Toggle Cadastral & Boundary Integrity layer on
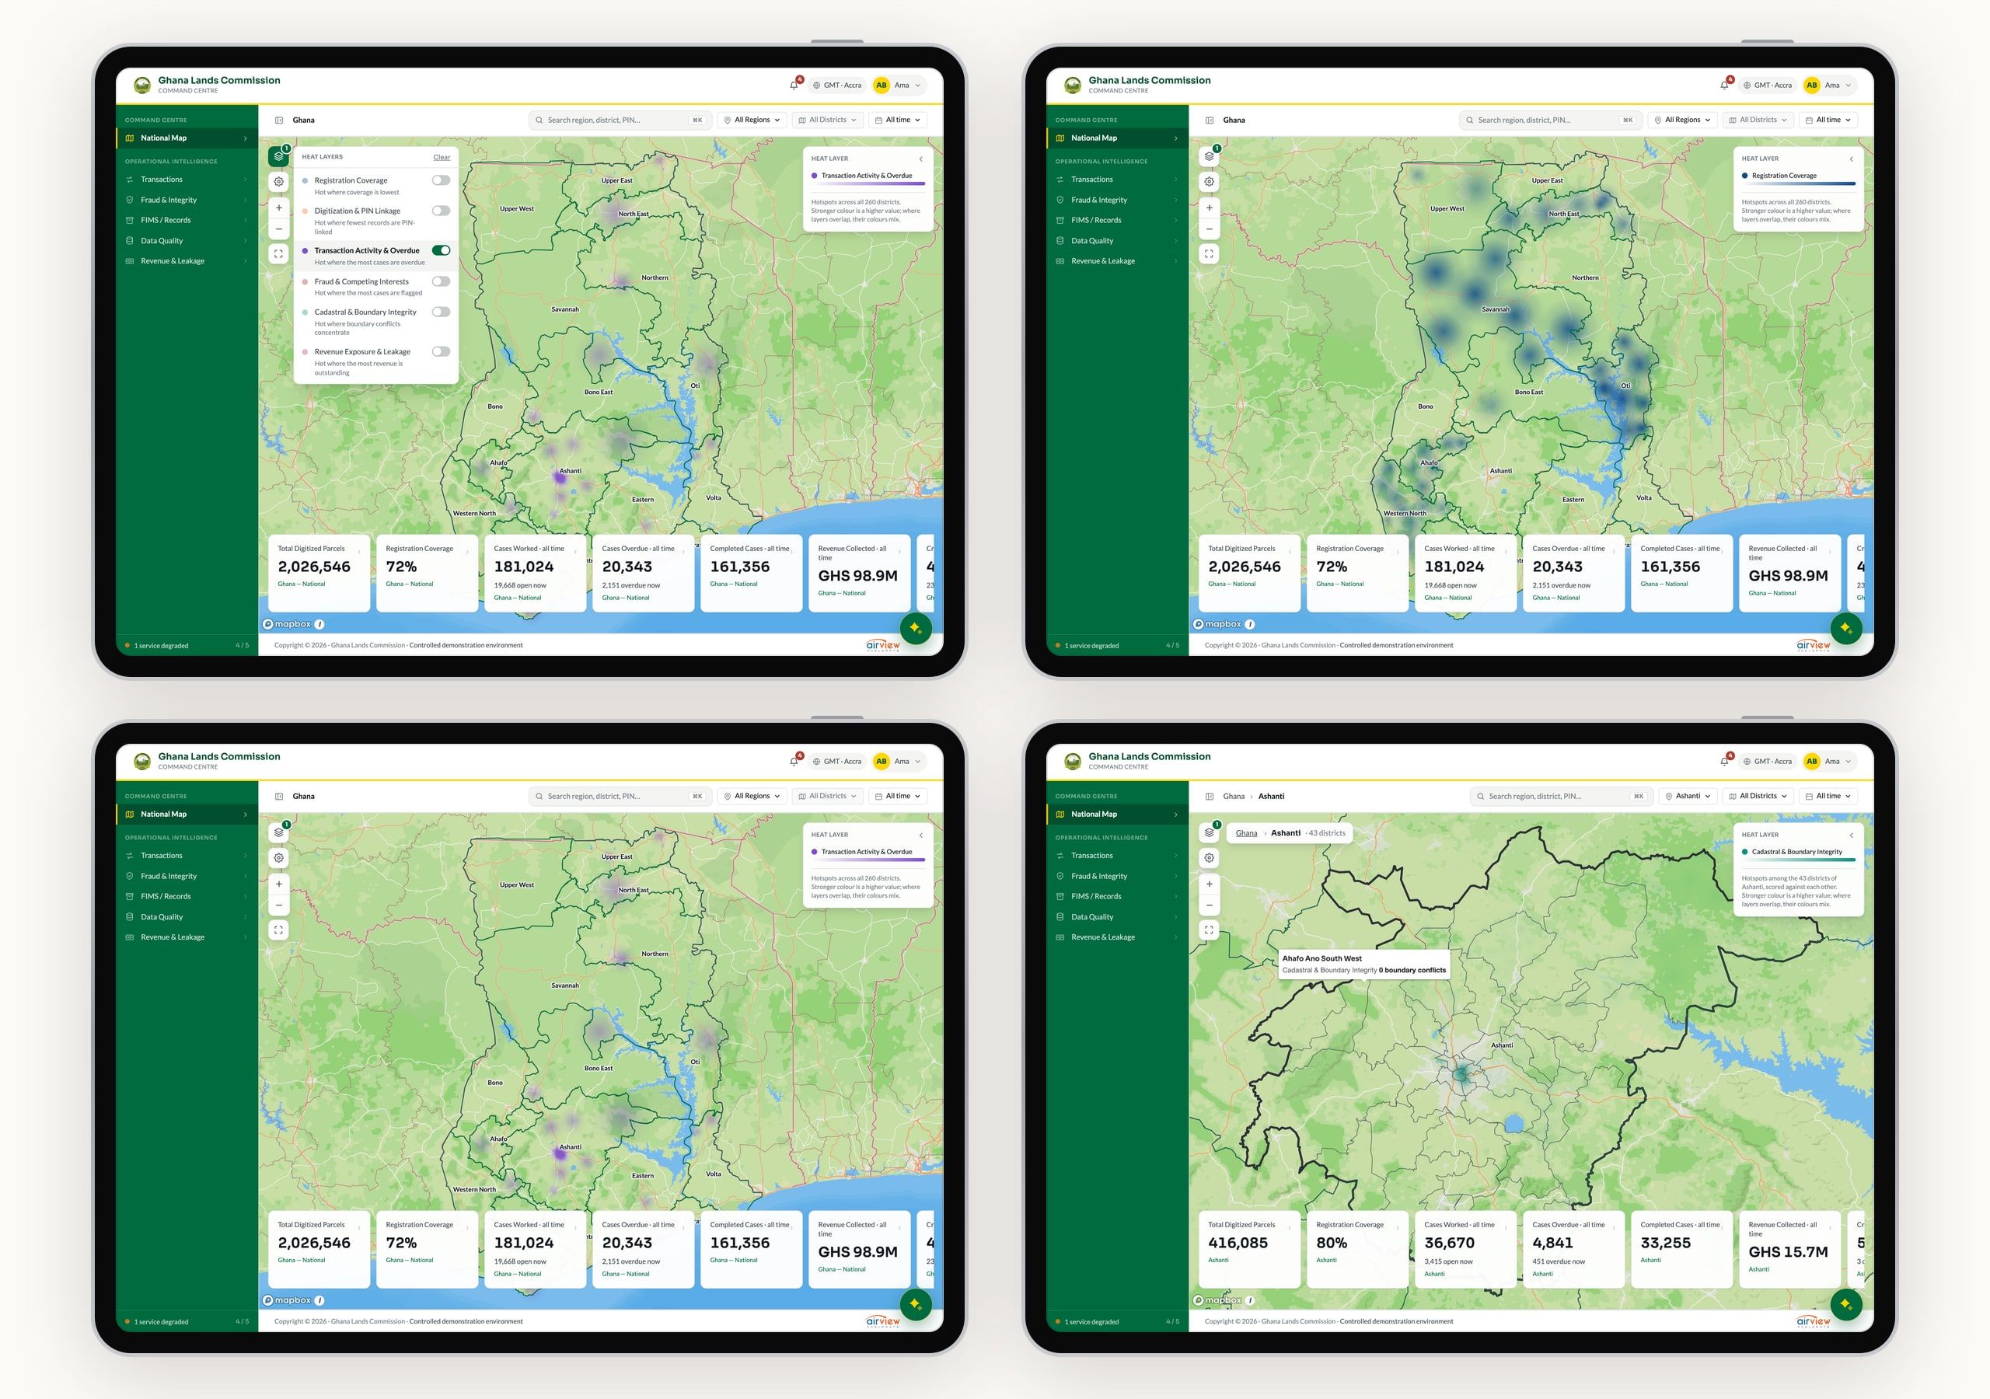 pyautogui.click(x=442, y=312)
